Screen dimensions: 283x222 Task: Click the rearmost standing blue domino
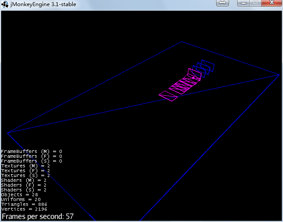click(x=209, y=66)
